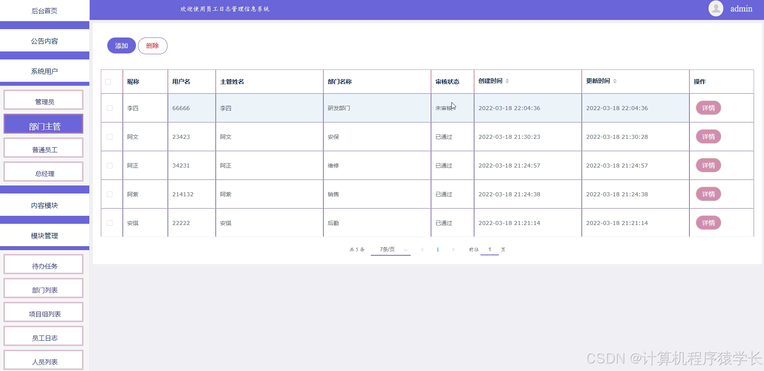This screenshot has height=371, width=764.
Task: Select 部门主管 menu item
Action: 43,124
